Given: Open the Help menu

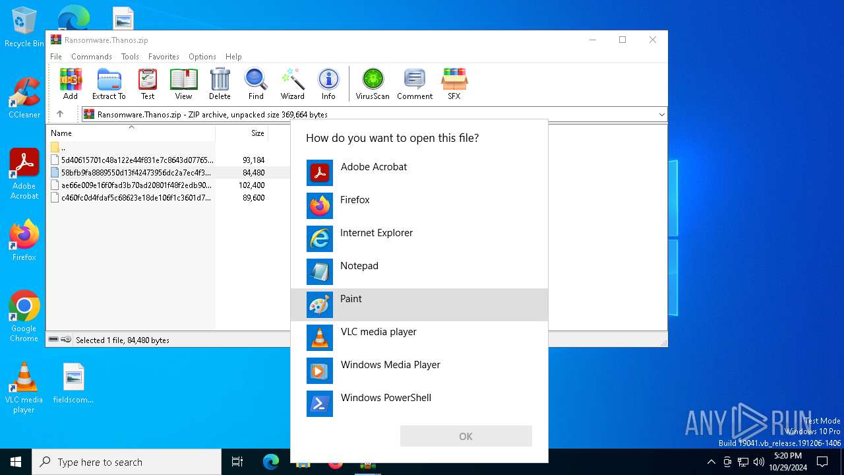Looking at the screenshot, I should [x=233, y=57].
